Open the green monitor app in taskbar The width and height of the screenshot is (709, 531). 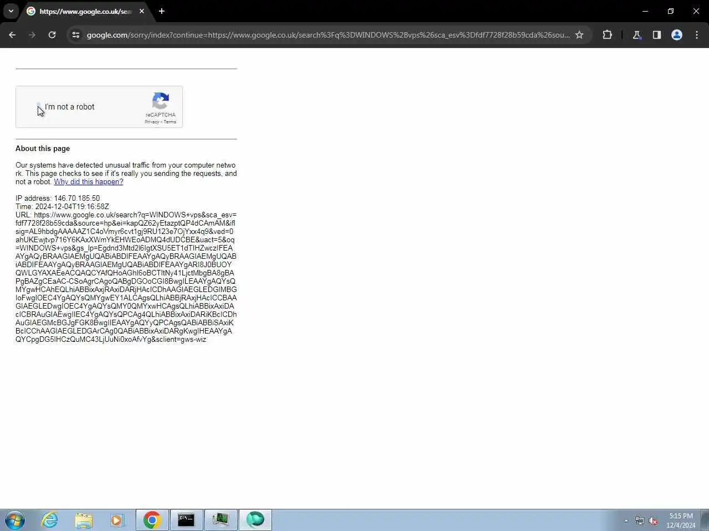(220, 520)
